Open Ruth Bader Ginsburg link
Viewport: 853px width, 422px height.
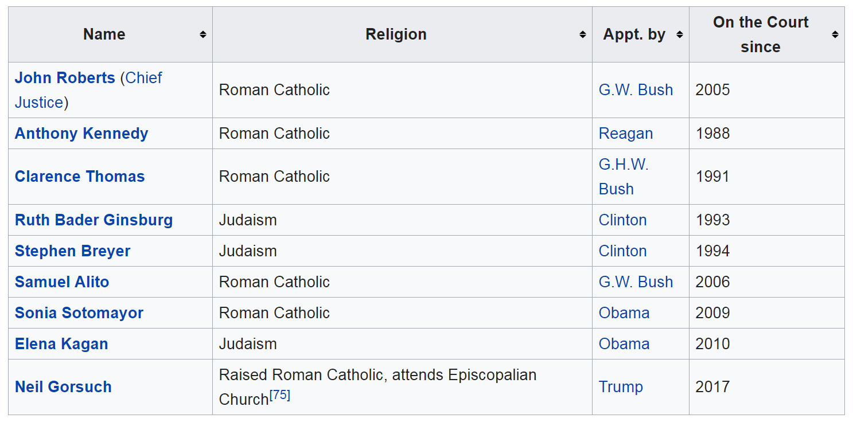[94, 220]
